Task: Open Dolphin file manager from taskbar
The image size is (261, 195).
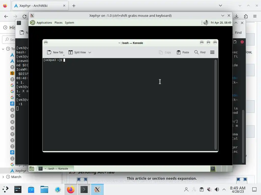Action: point(44,189)
